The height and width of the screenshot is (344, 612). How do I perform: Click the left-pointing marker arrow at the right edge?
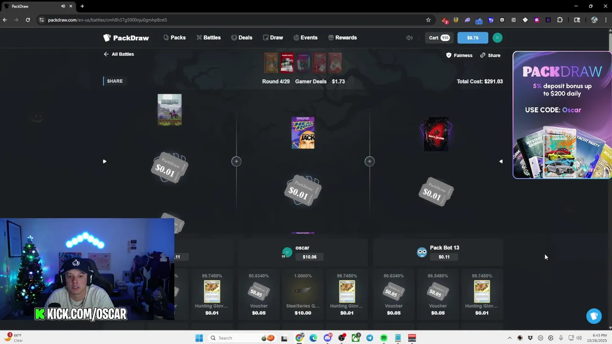point(501,161)
